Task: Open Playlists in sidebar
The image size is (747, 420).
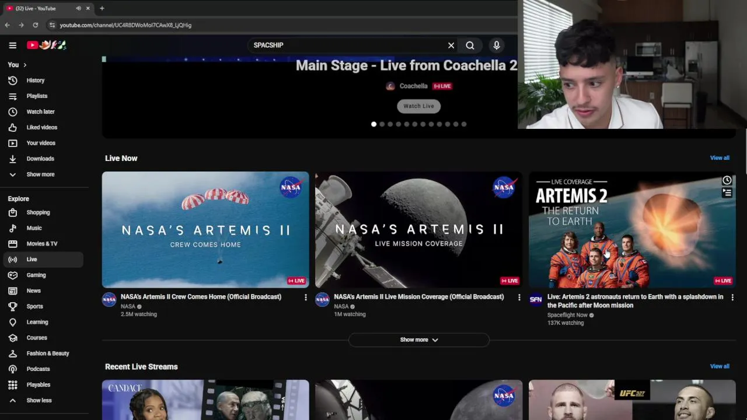Action: 43,96
